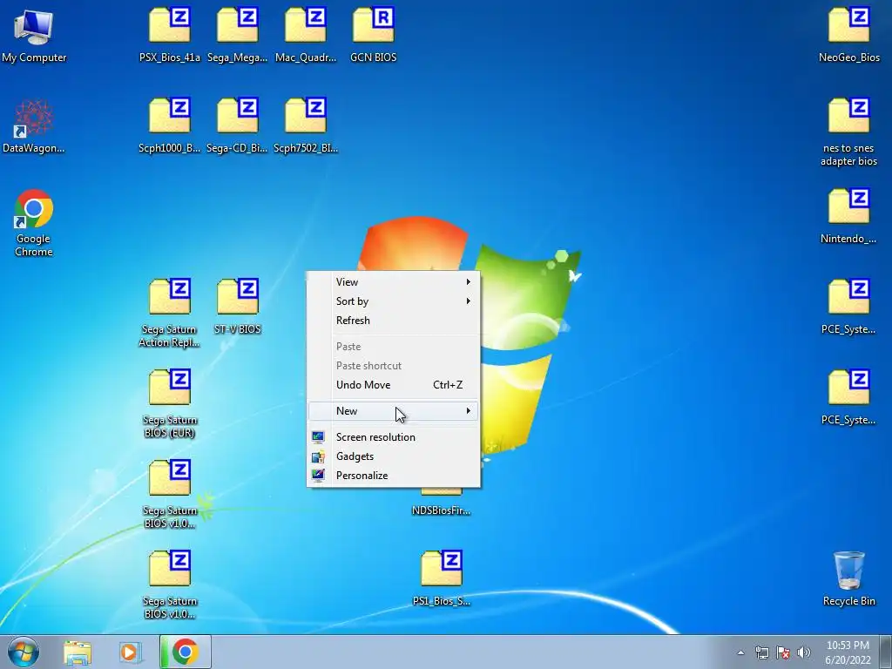Viewport: 892px width, 669px height.
Task: Open the Windows Start button
Action: 24,652
